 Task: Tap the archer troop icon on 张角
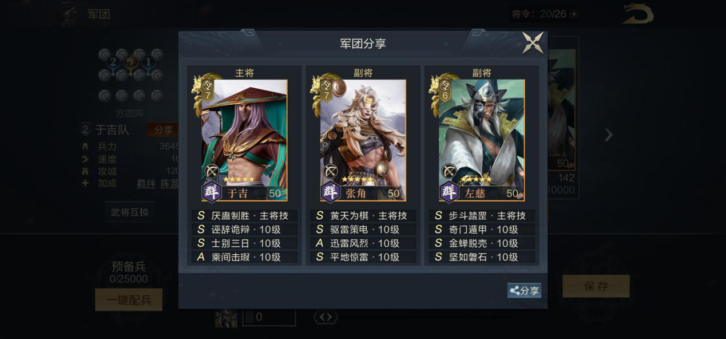tap(330, 171)
